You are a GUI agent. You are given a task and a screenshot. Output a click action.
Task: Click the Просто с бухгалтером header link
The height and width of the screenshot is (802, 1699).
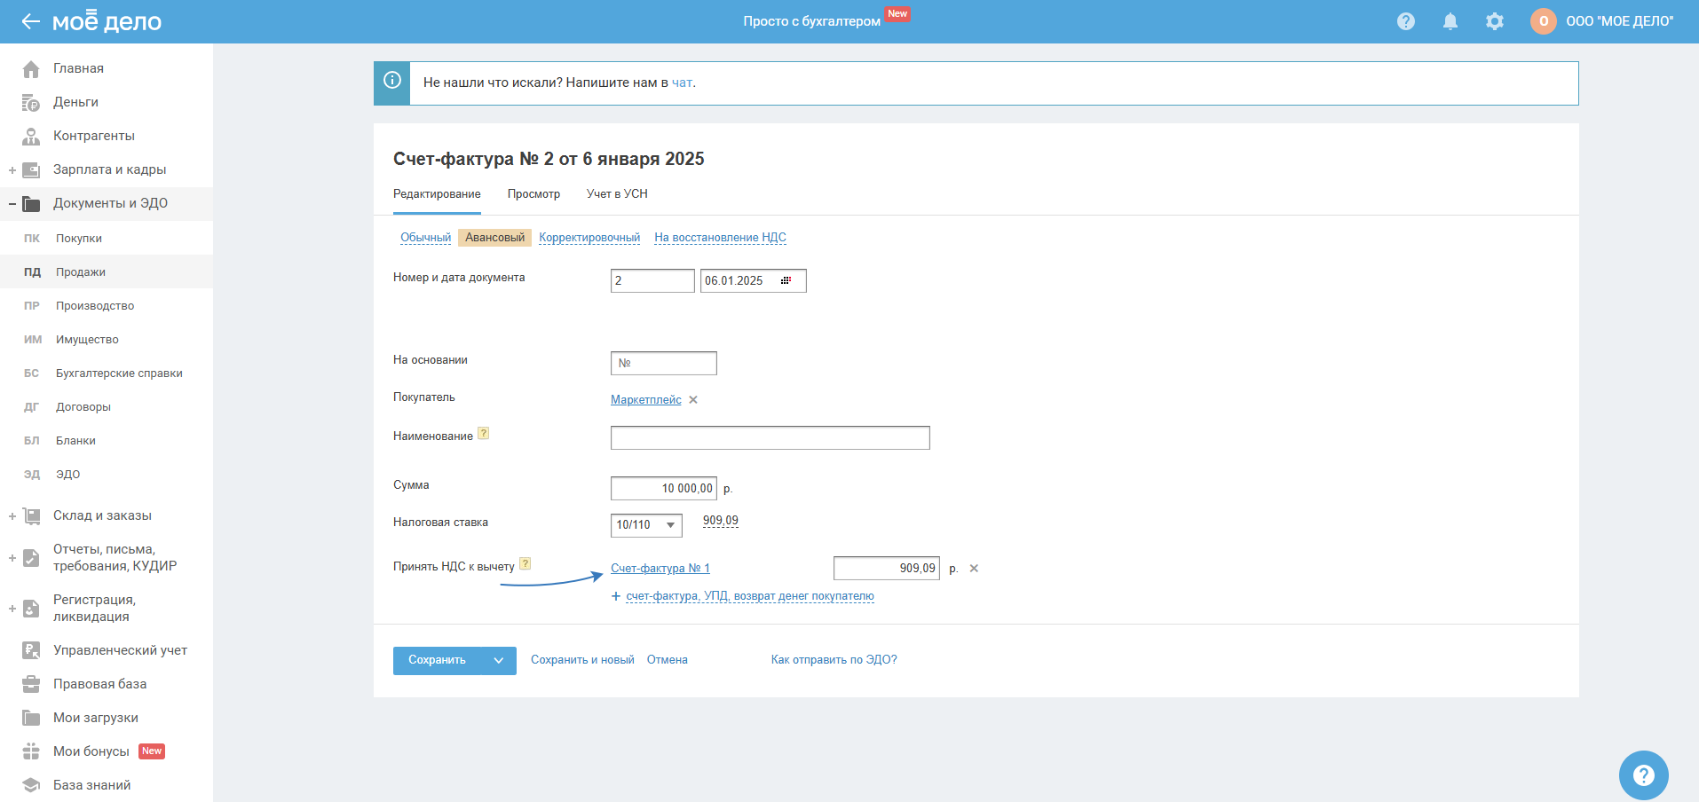pos(811,21)
